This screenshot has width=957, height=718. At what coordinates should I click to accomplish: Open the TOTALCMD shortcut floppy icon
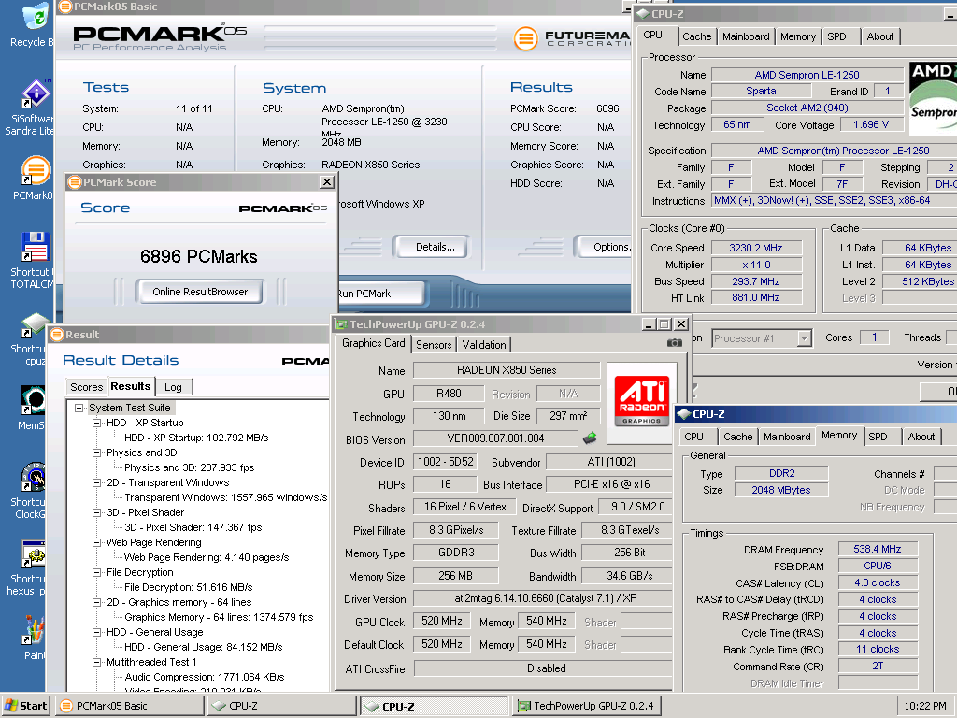pos(36,247)
